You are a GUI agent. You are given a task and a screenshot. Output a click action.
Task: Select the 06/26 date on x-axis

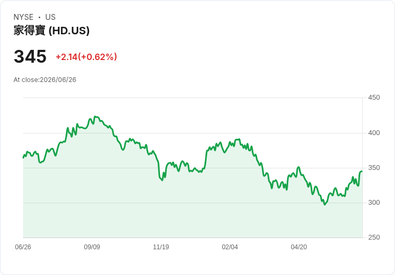(23, 247)
